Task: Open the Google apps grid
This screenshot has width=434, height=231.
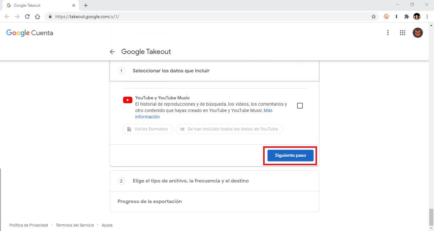Action: (x=403, y=33)
